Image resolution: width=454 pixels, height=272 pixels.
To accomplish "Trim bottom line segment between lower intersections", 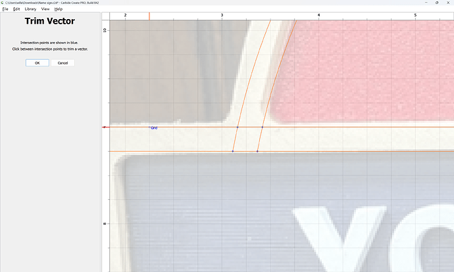I will point(245,152).
